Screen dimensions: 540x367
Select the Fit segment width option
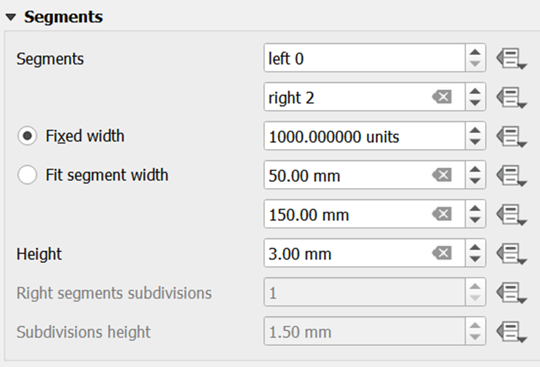click(x=27, y=175)
